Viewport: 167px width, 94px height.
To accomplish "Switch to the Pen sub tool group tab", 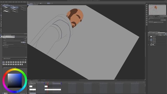I will (x=6, y=6).
